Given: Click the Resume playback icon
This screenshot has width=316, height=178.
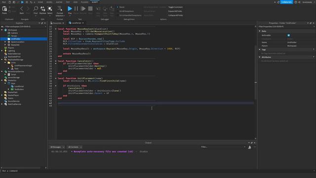Looking at the screenshot, I should 83,9.
